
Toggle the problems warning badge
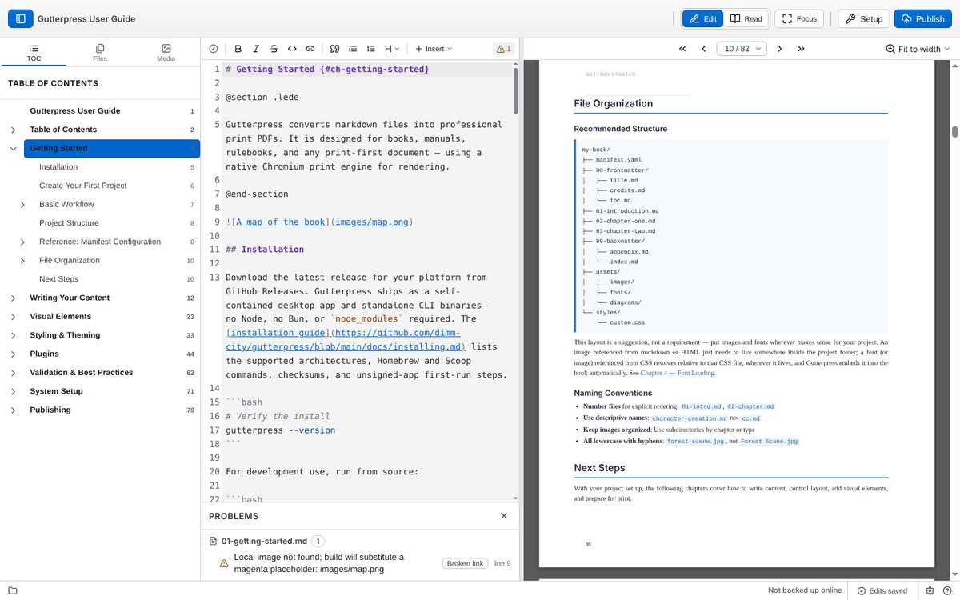(x=503, y=49)
